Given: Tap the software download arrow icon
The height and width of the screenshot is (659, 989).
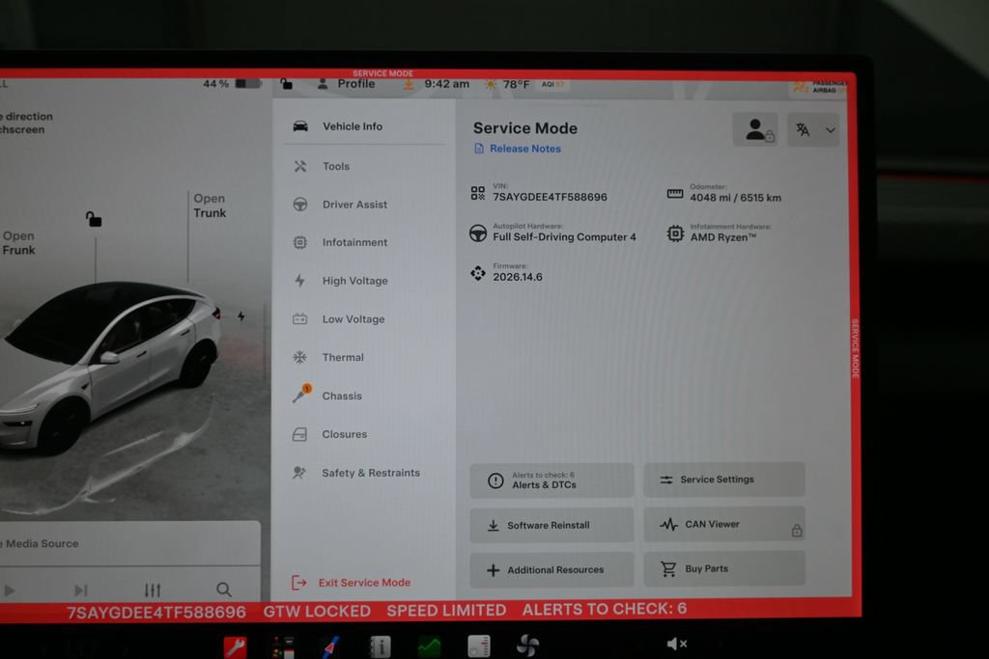Looking at the screenshot, I should click(x=409, y=84).
